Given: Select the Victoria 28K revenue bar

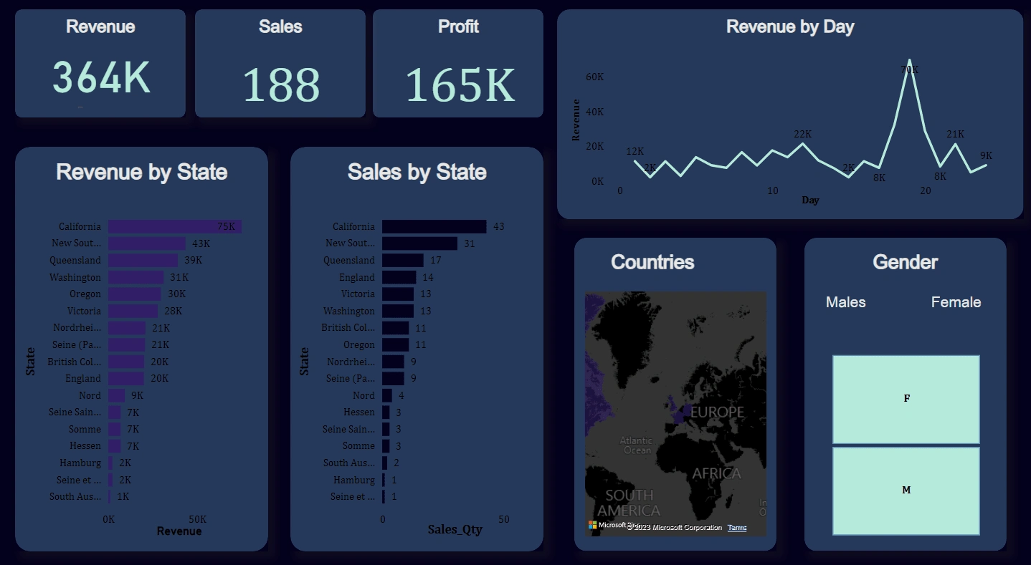Looking at the screenshot, I should [133, 311].
